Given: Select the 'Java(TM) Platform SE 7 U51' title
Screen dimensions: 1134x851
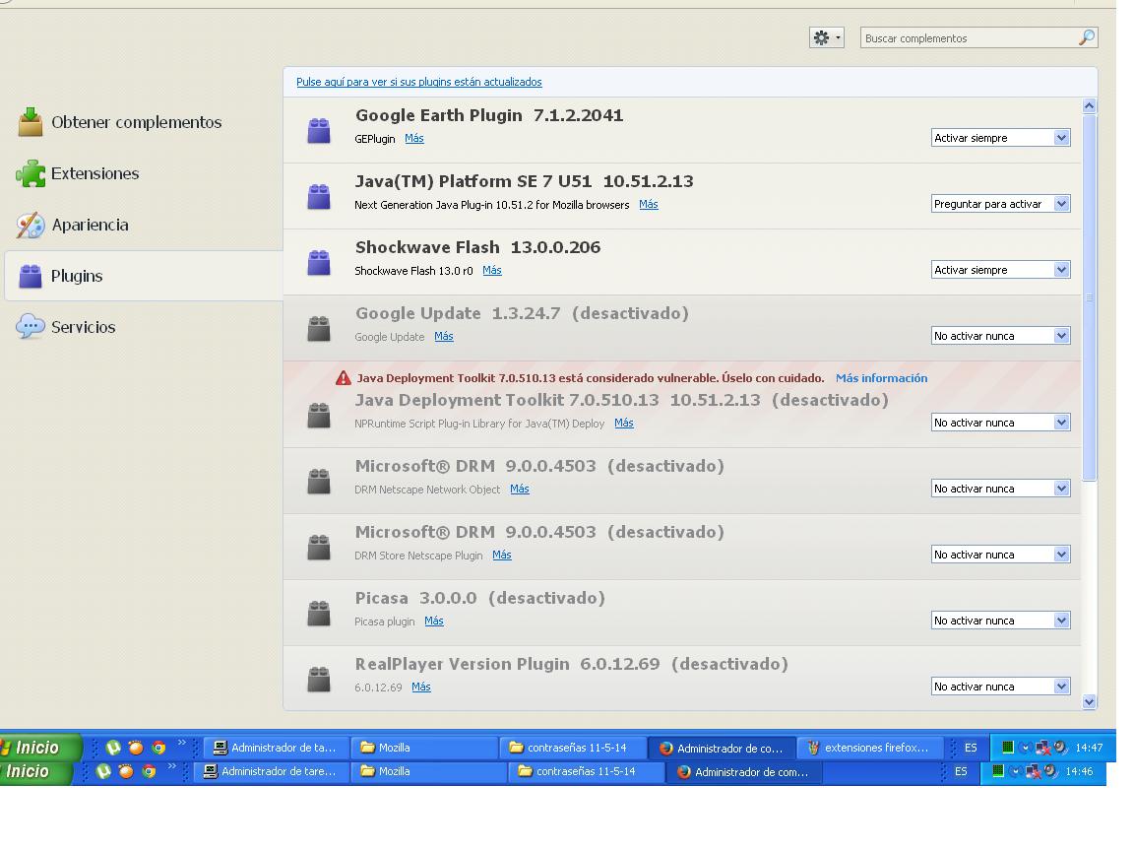Looking at the screenshot, I should point(472,181).
